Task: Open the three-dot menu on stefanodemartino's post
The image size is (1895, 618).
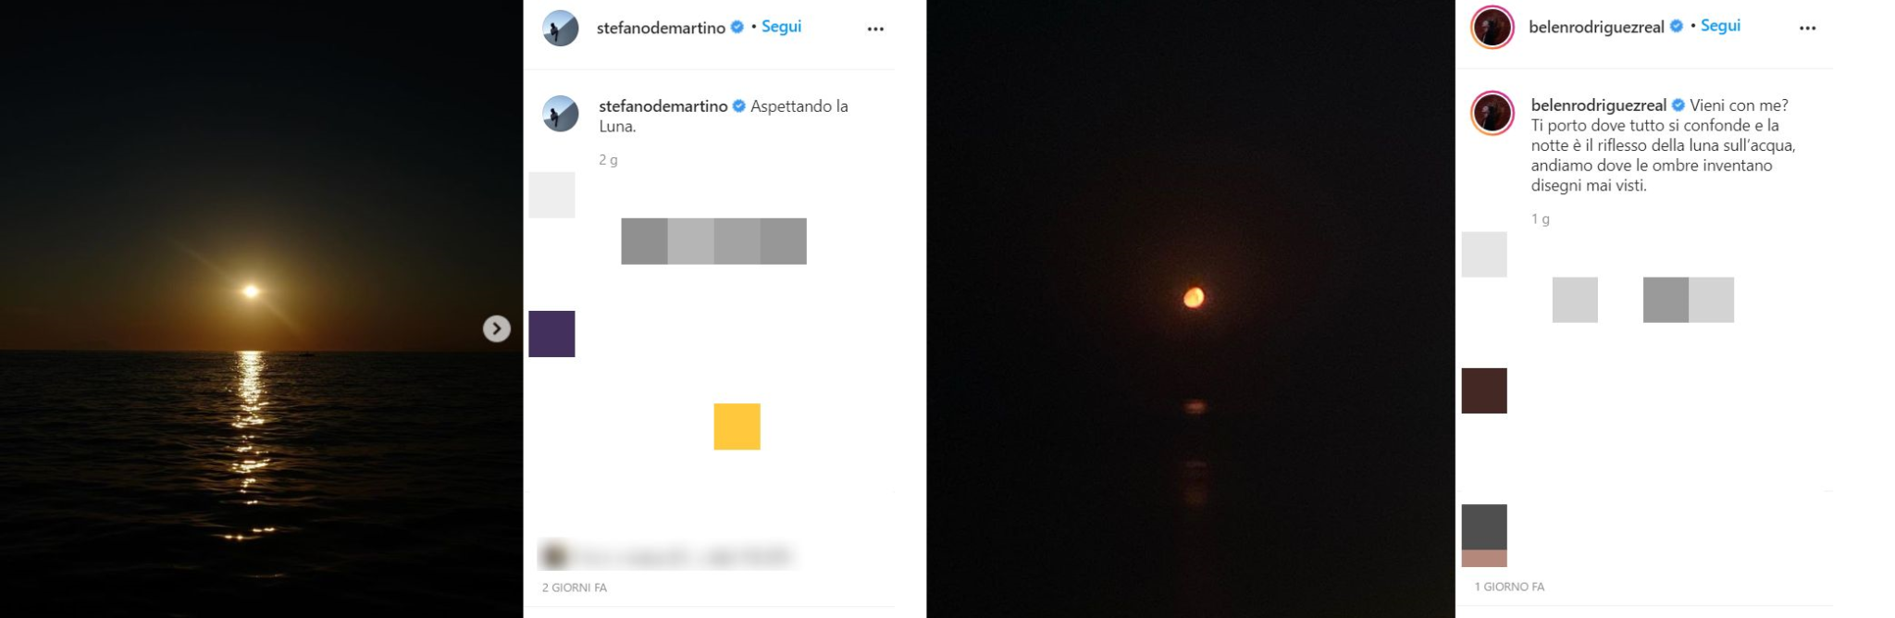Action: pos(875,29)
